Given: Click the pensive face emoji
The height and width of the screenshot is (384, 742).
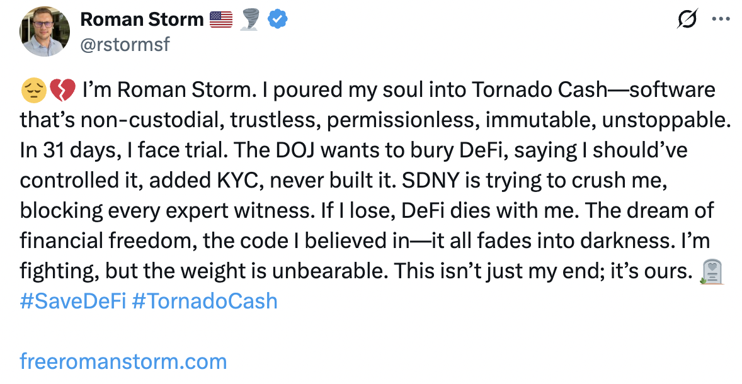Looking at the screenshot, I should point(33,90).
